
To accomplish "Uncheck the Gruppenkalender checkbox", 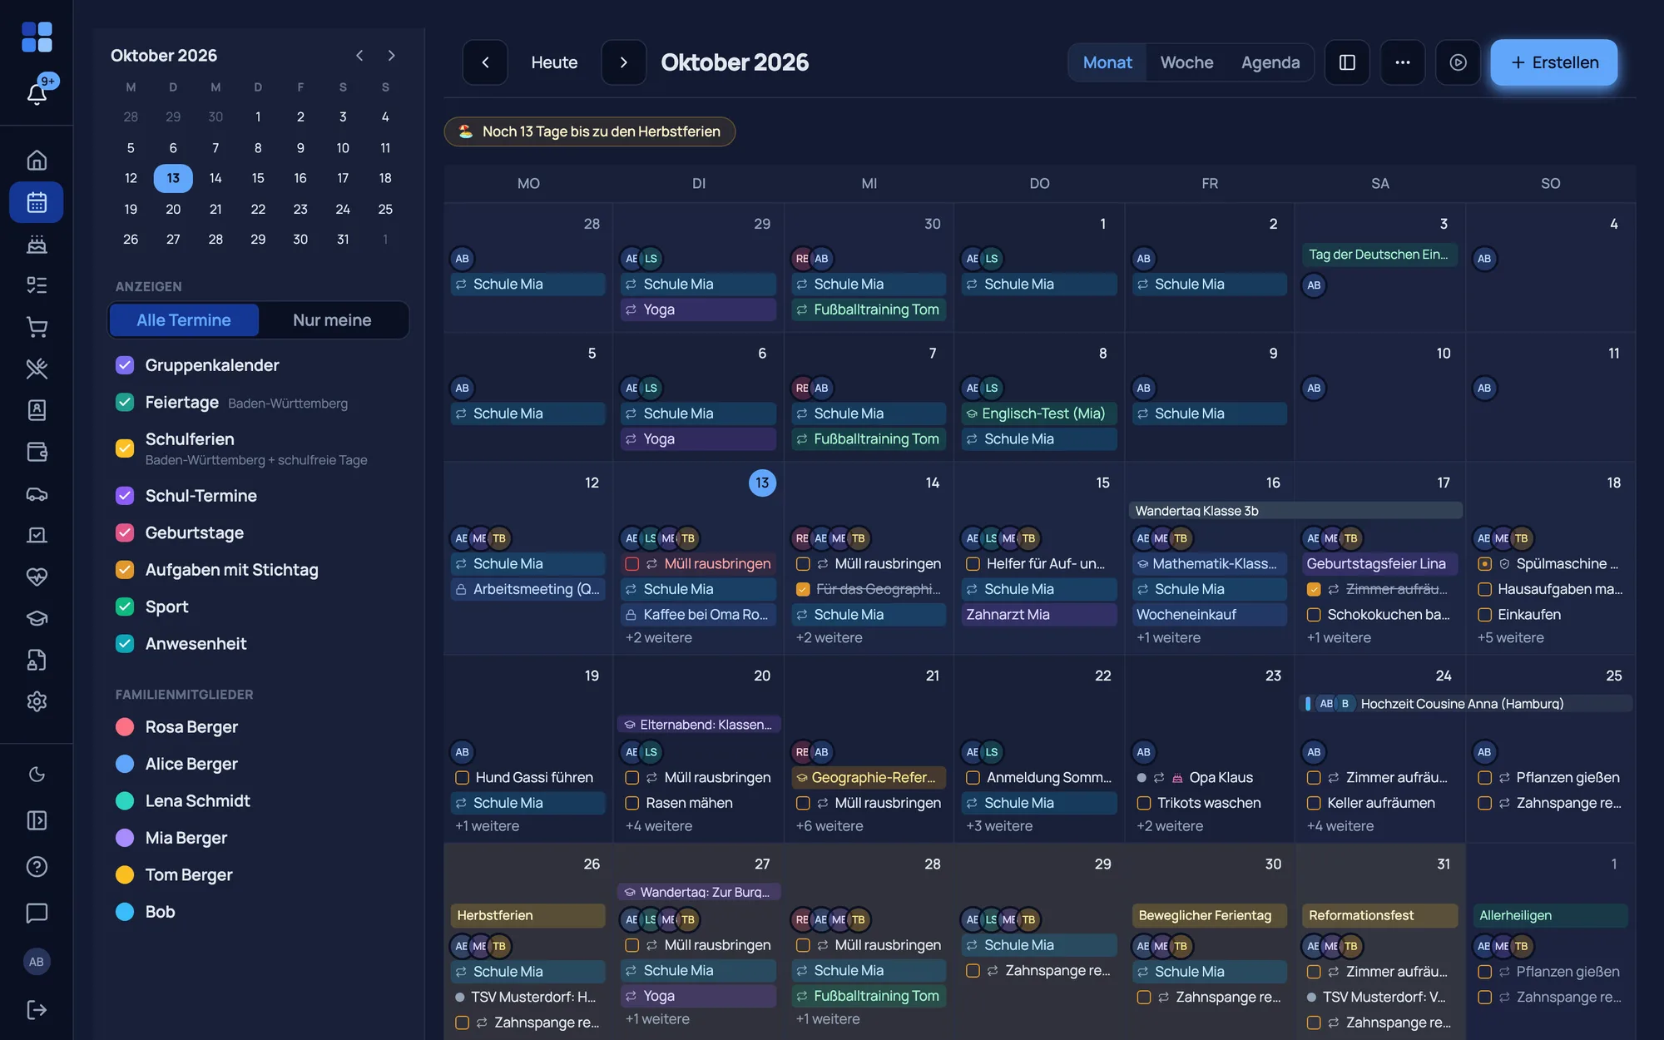I will click(x=125, y=365).
